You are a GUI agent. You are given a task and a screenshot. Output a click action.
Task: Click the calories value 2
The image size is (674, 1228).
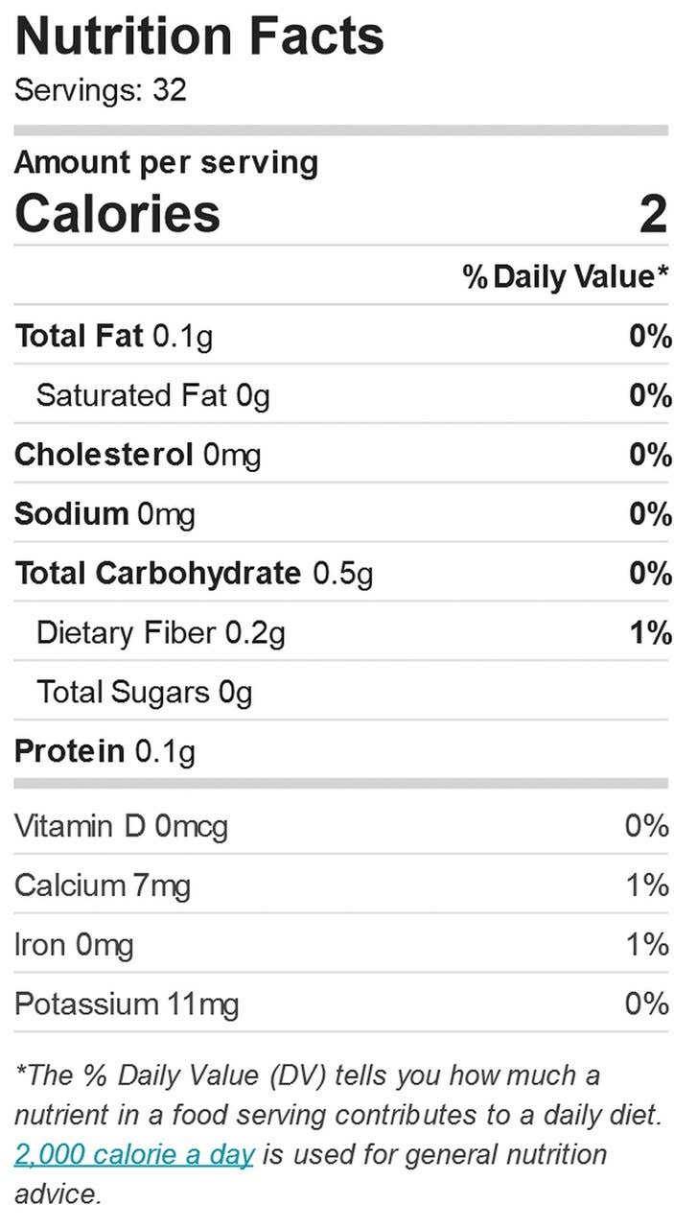click(652, 213)
